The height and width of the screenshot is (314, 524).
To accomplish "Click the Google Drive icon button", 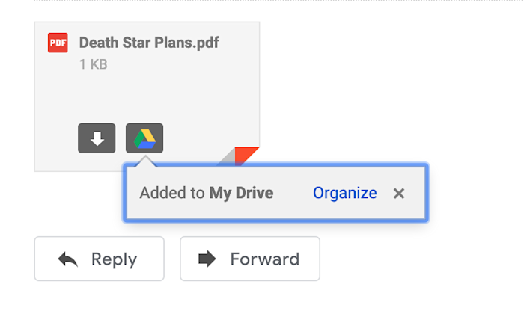I will click(x=144, y=138).
